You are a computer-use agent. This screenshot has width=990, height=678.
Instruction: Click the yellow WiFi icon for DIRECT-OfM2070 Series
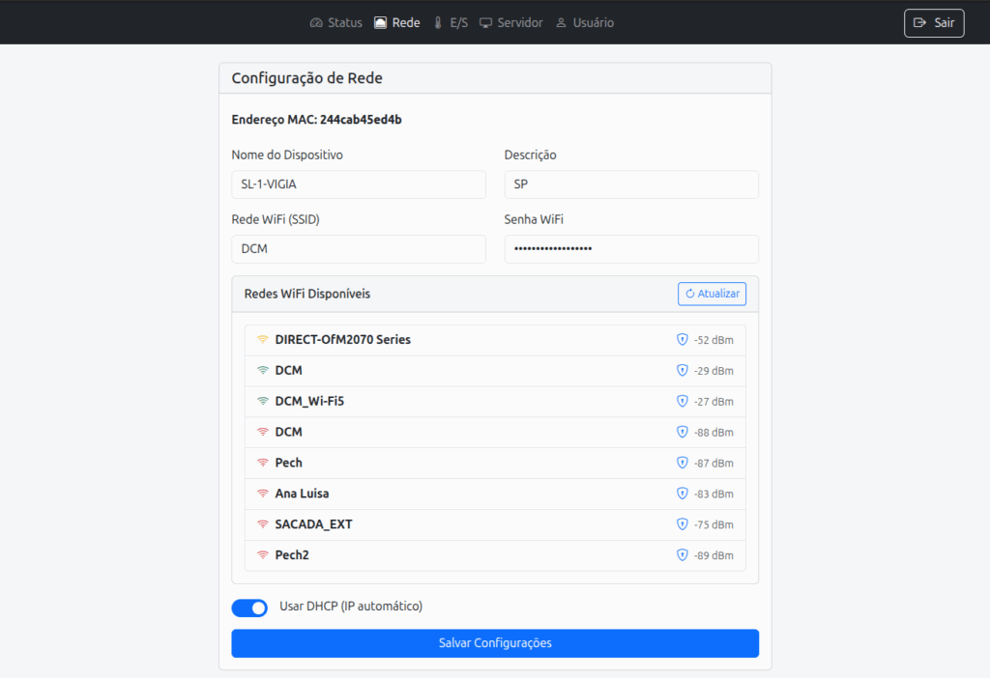click(x=262, y=340)
